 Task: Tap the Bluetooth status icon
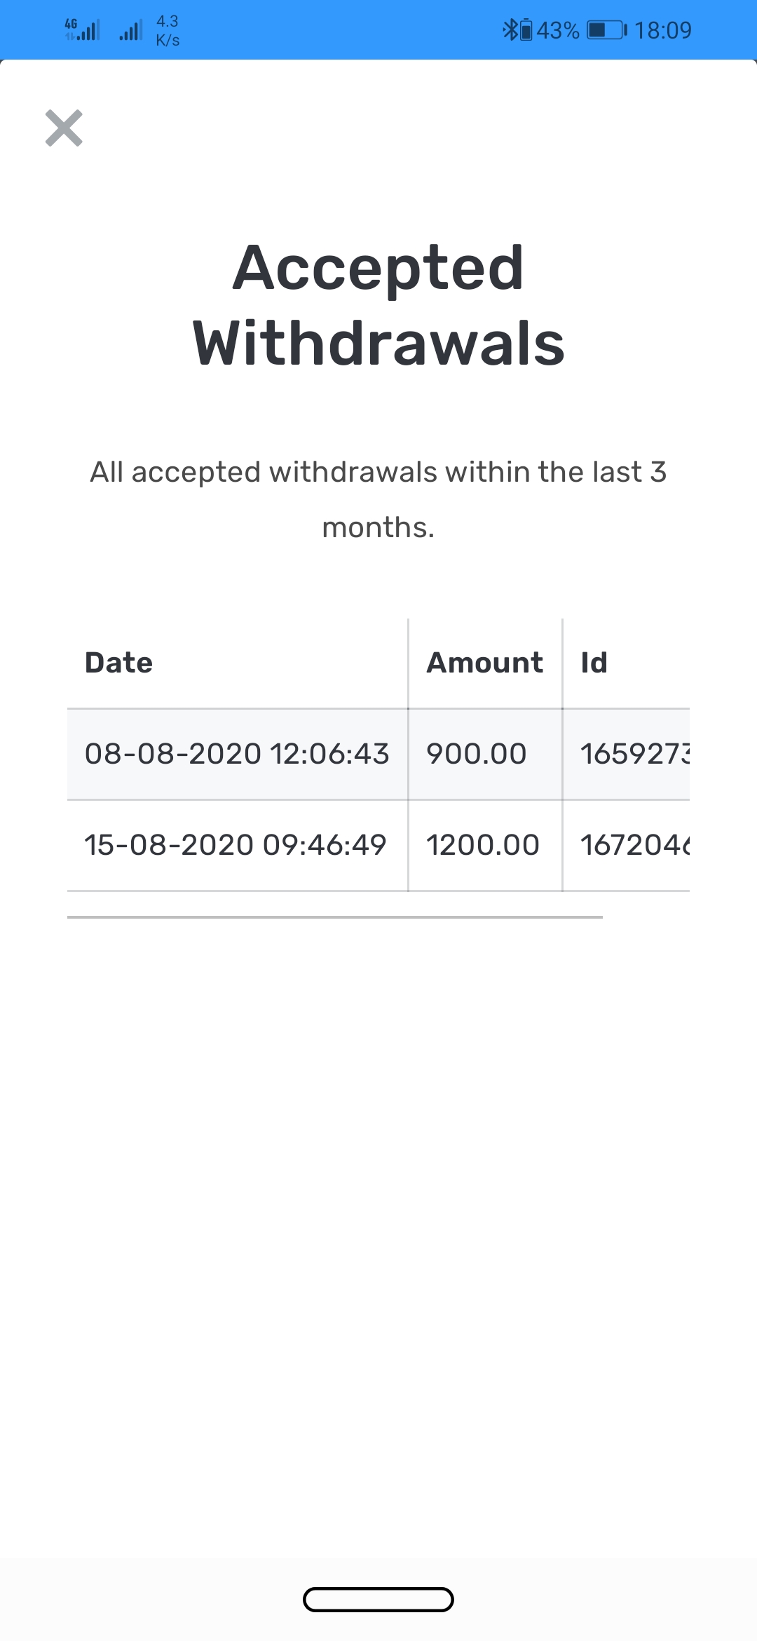tap(510, 30)
